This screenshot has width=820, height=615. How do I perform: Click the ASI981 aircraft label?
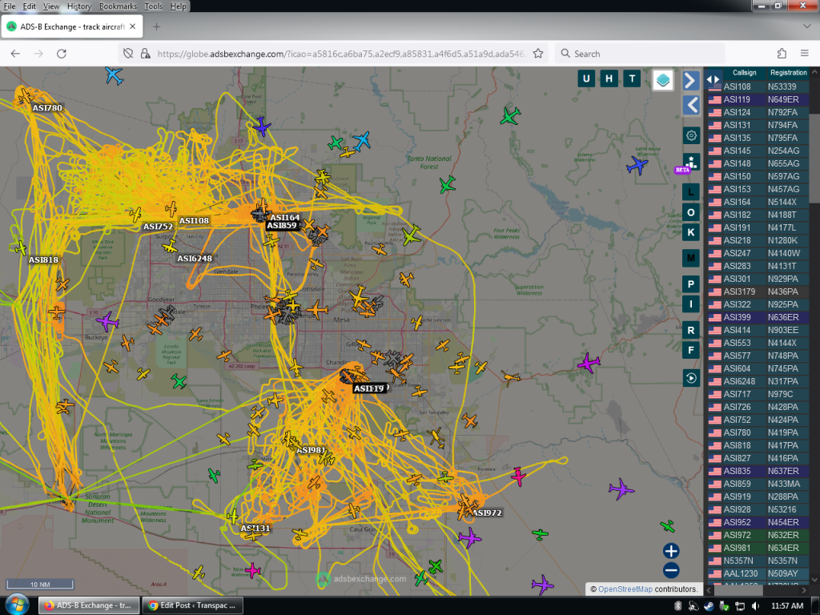311,450
